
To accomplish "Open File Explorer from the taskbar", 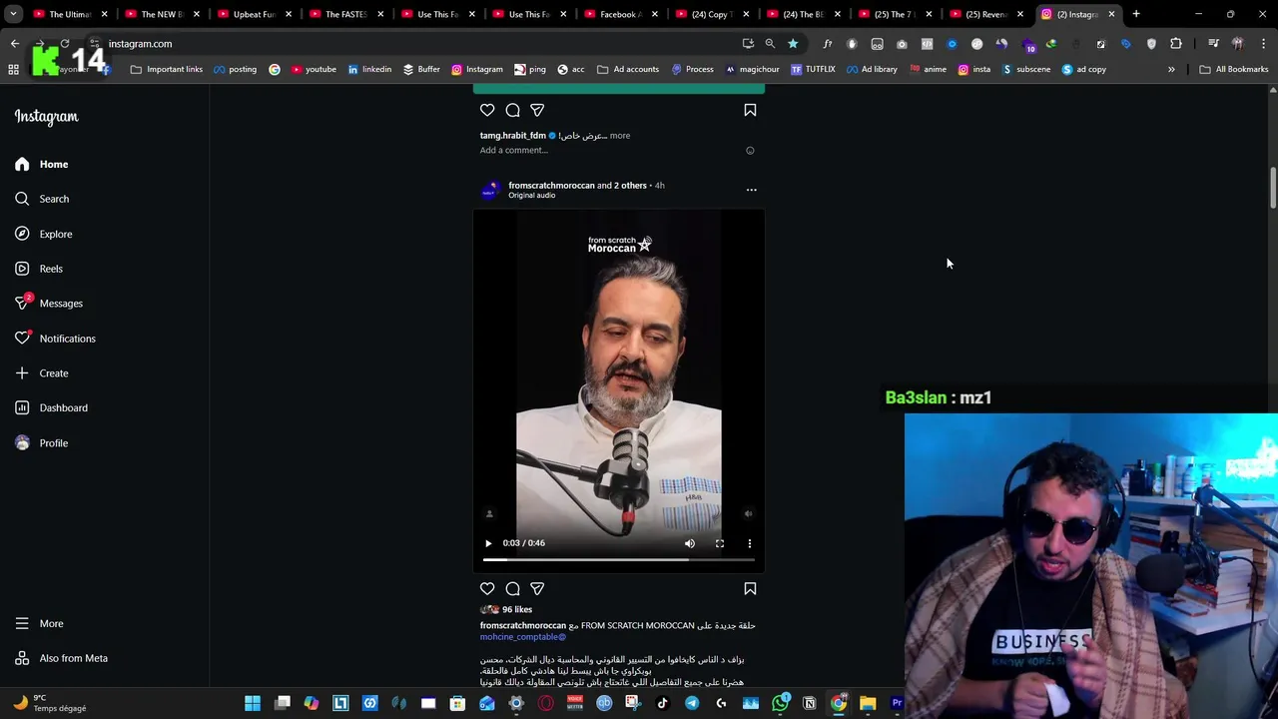I will 868,703.
